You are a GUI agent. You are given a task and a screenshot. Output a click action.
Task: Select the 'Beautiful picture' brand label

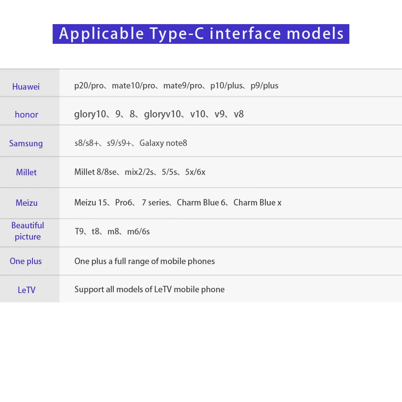28,231
